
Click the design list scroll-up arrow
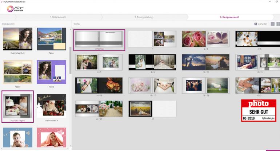coord(70,29)
